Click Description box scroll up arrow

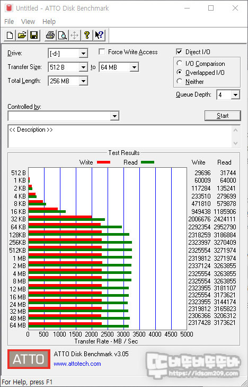pos(236,130)
